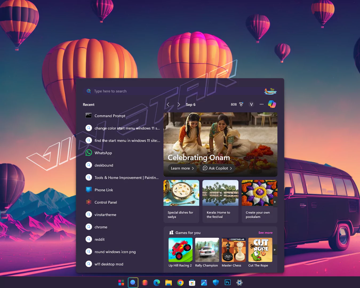360x288 pixels.
Task: Open Phone Link from the Recent list
Action: 122,190
